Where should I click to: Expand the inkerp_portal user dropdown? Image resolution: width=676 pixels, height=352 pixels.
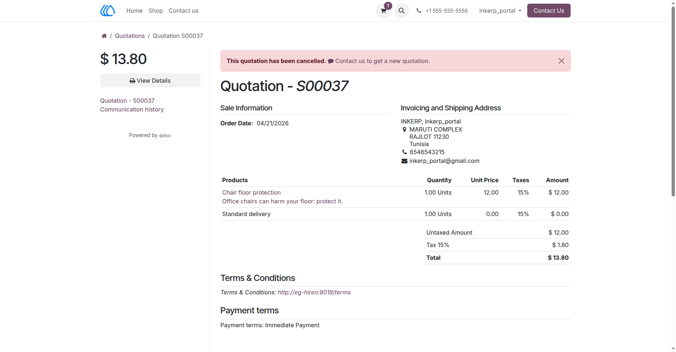point(500,11)
